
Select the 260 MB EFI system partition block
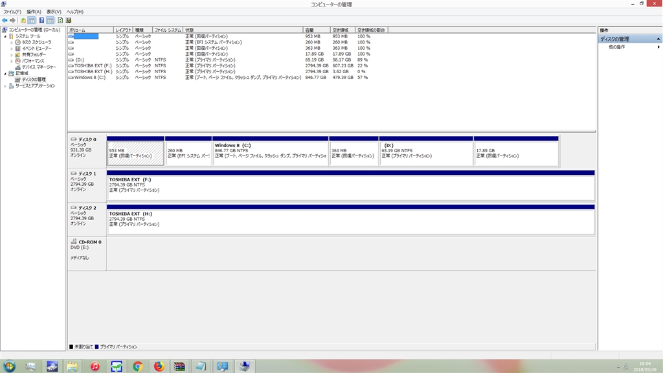coord(188,151)
